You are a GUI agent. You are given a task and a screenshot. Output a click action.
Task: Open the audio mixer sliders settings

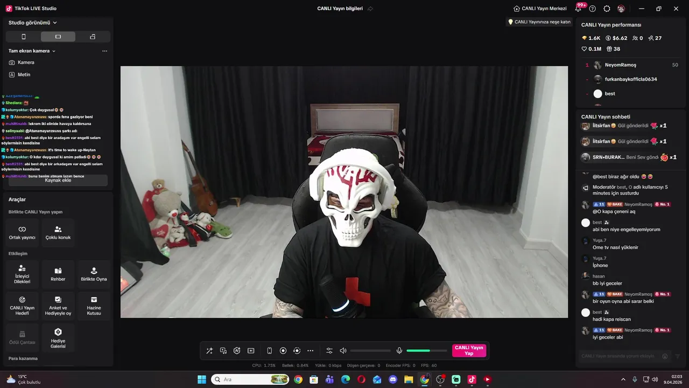[x=329, y=351]
